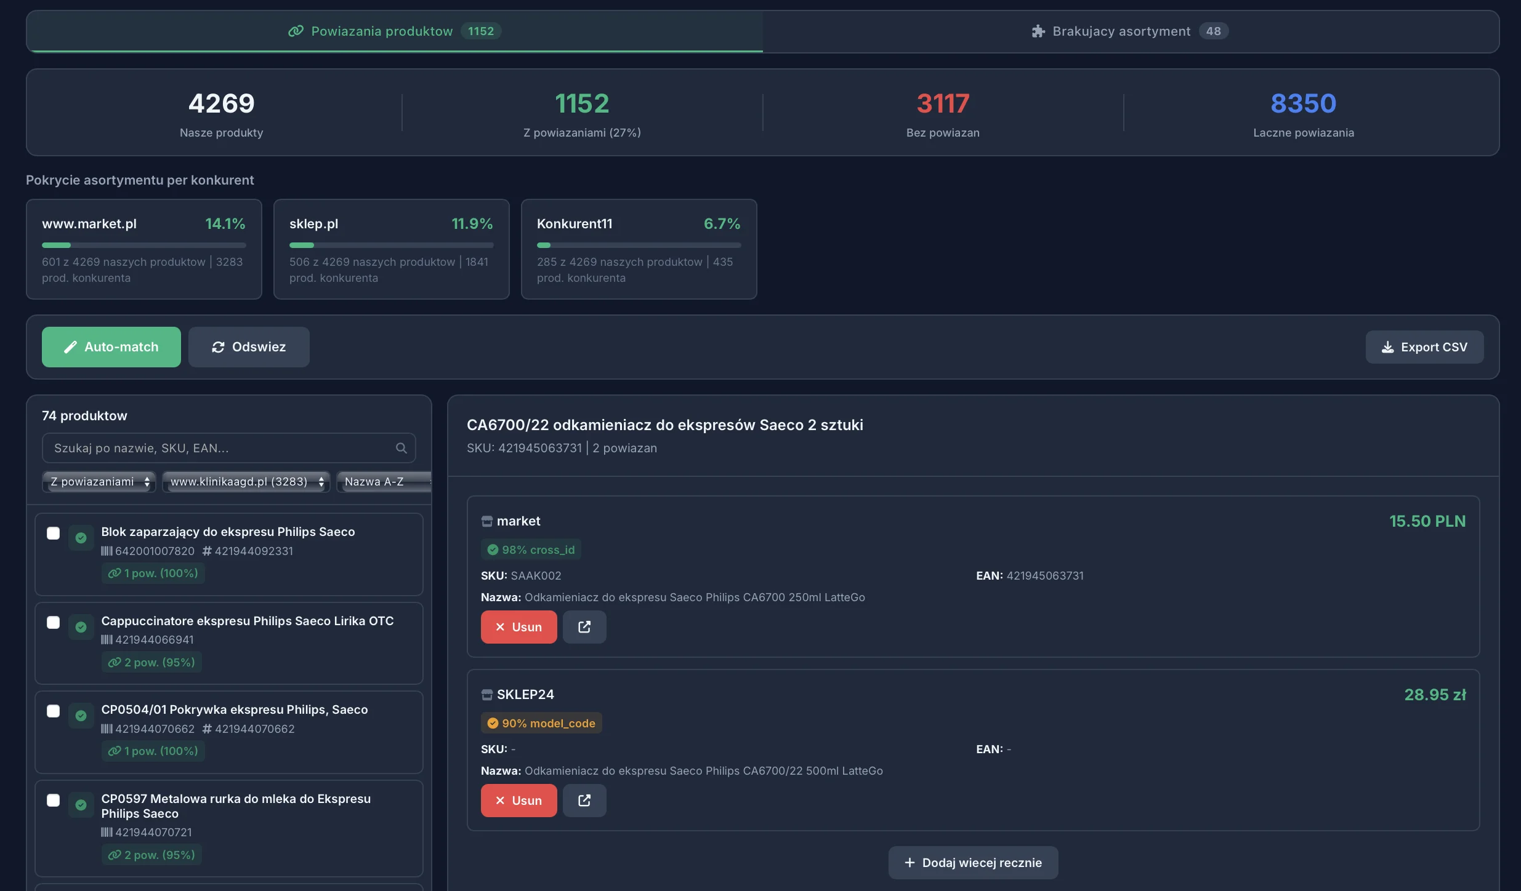Click link badge 2 pow. on Cappuccinatore
This screenshot has width=1521, height=891.
(x=151, y=662)
